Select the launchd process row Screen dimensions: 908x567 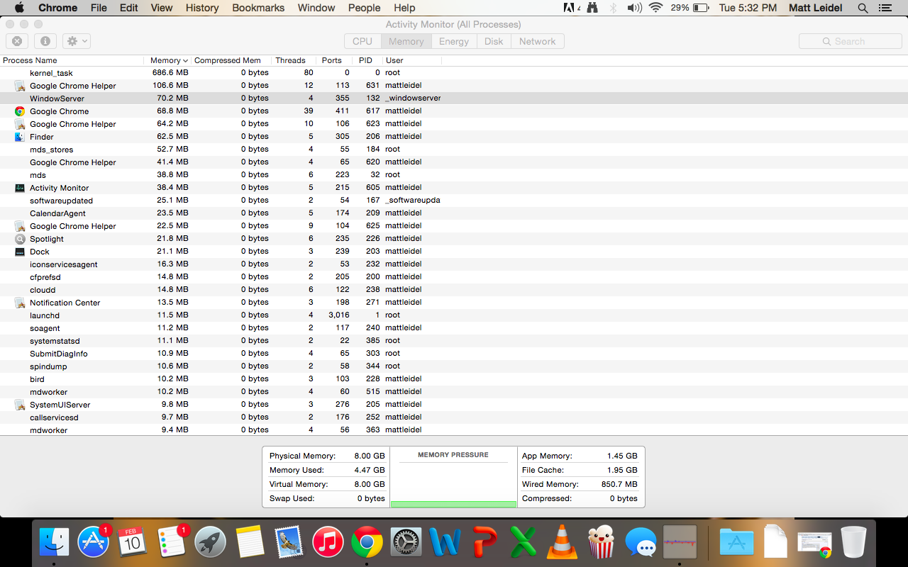coord(454,315)
